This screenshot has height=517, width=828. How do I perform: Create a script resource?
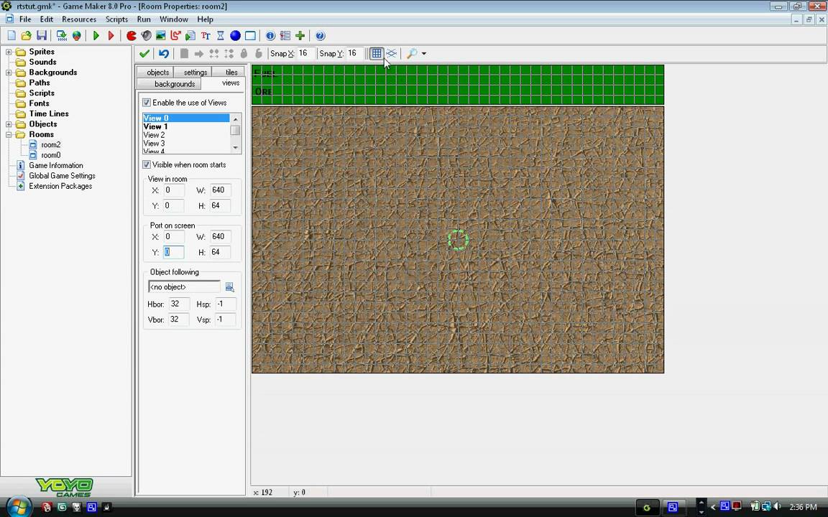tap(190, 36)
